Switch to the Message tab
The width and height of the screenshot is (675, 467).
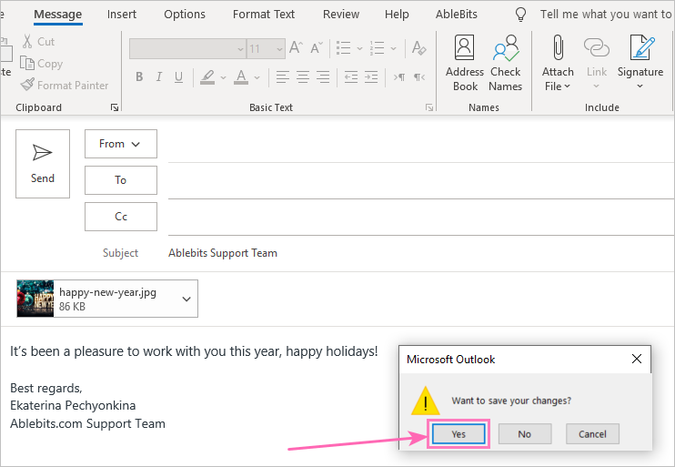[57, 15]
